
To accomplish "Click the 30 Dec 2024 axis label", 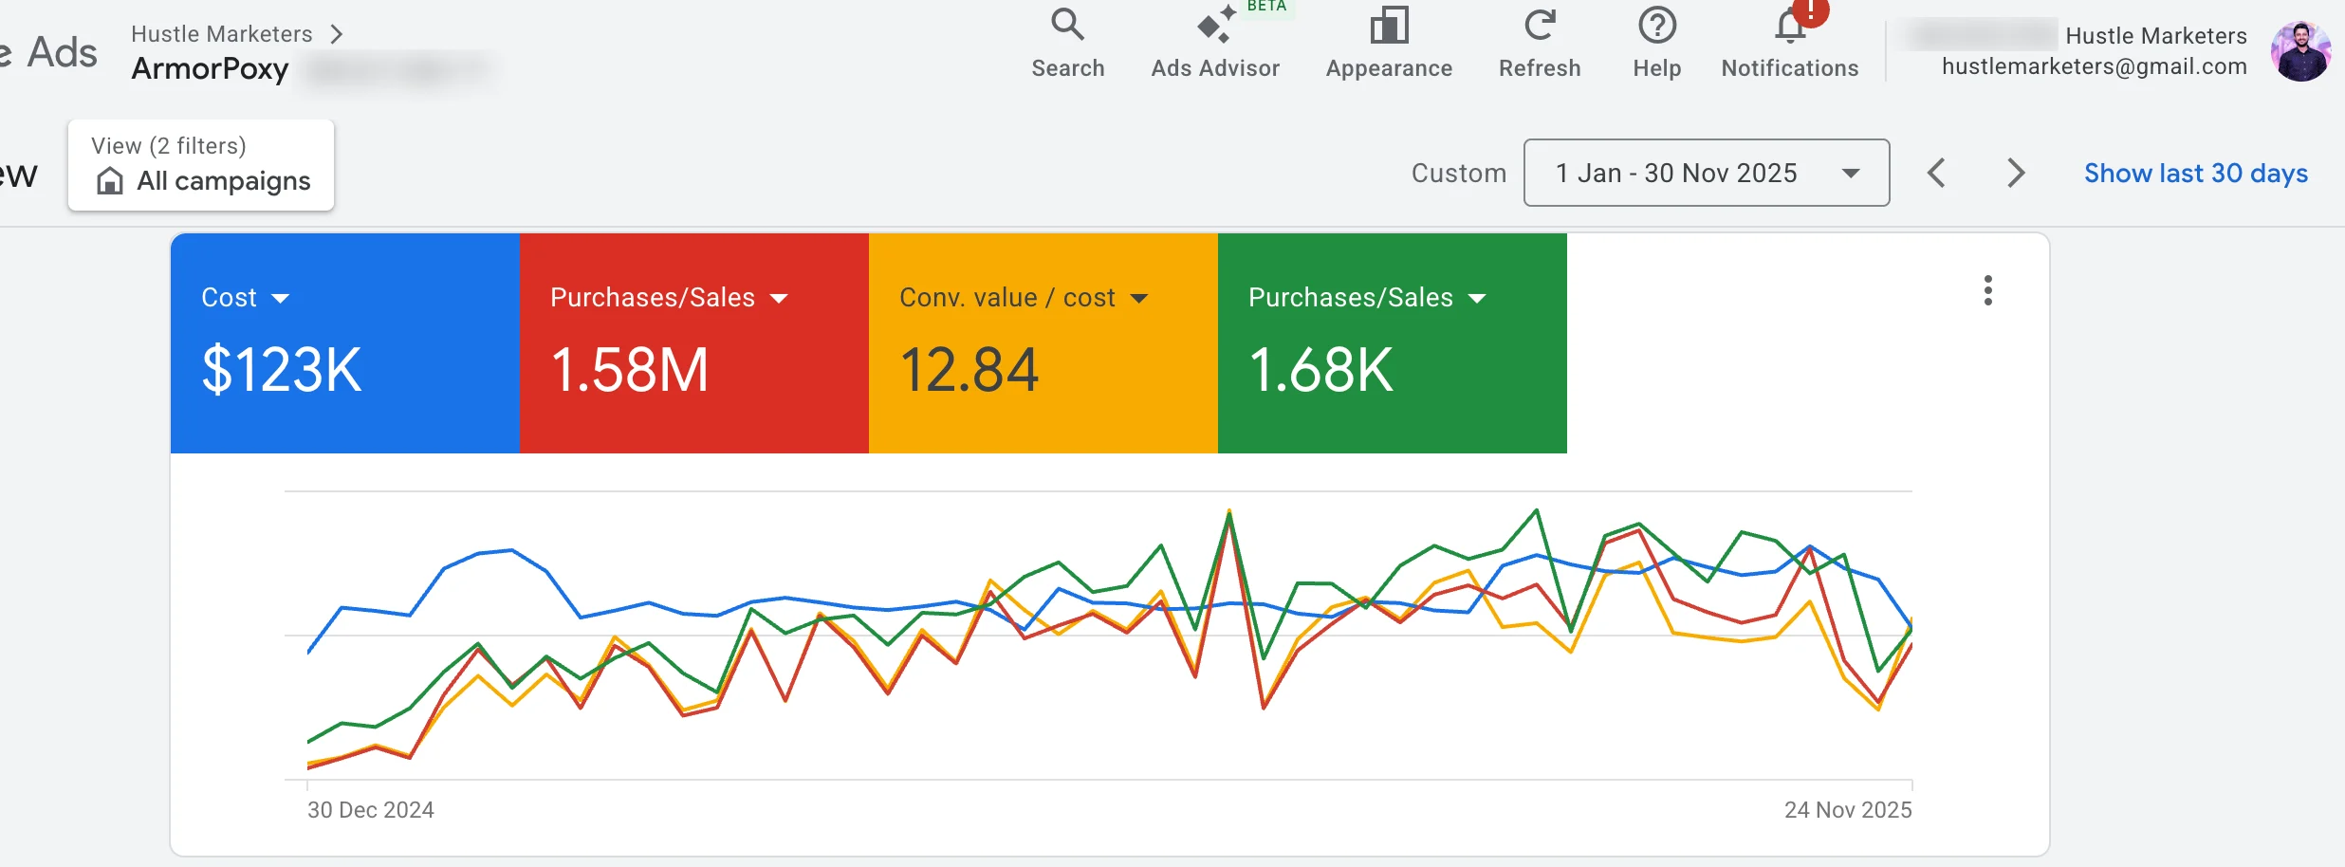I will click(371, 809).
